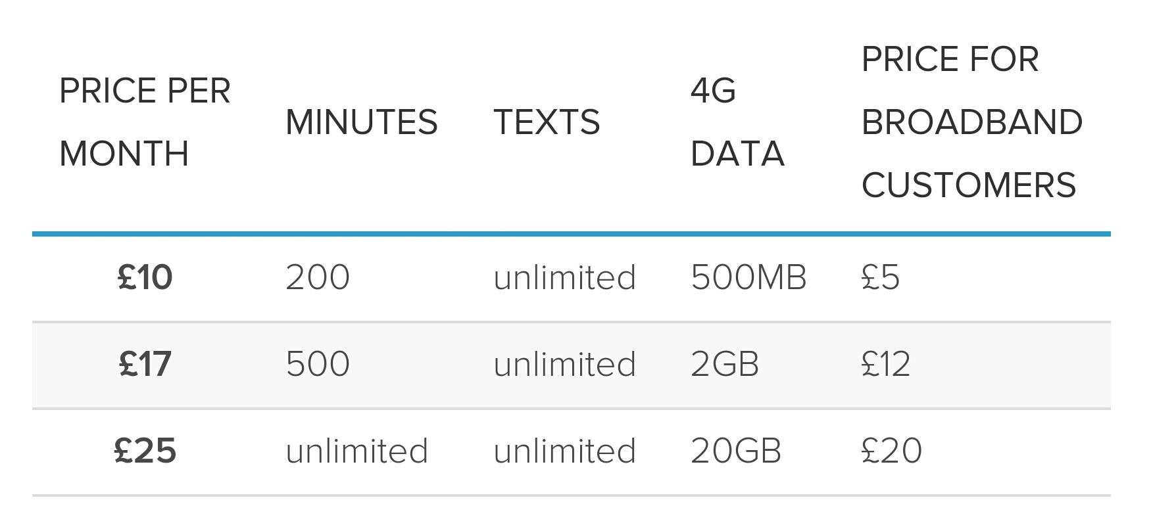Click the £17 monthly price cell
Screen dimensions: 1176x527
(145, 364)
